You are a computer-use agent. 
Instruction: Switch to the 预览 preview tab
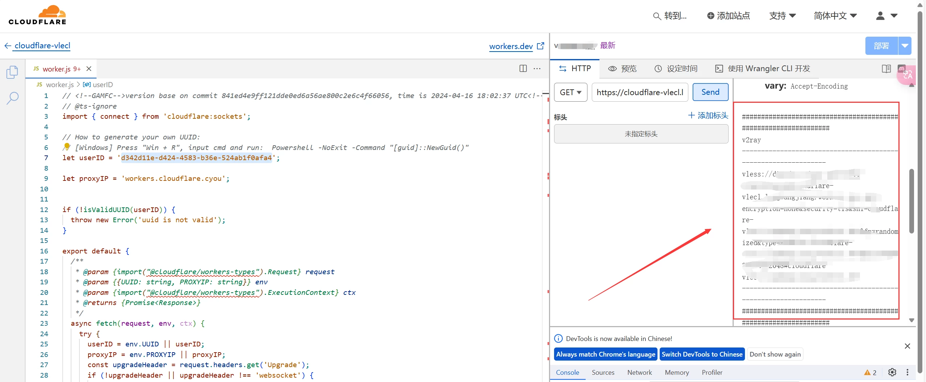[623, 69]
